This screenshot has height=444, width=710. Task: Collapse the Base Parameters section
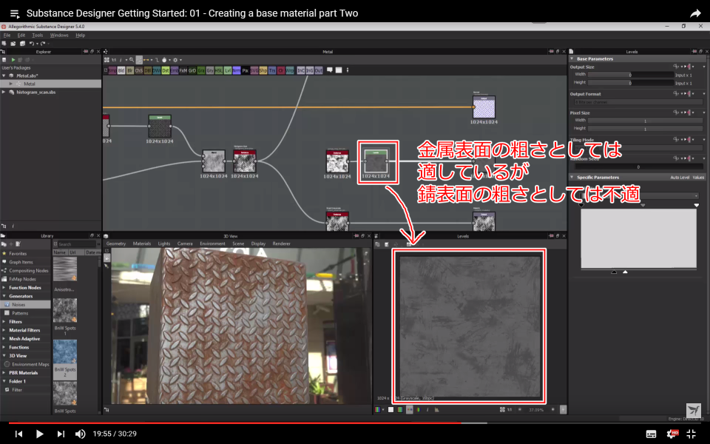(572, 59)
